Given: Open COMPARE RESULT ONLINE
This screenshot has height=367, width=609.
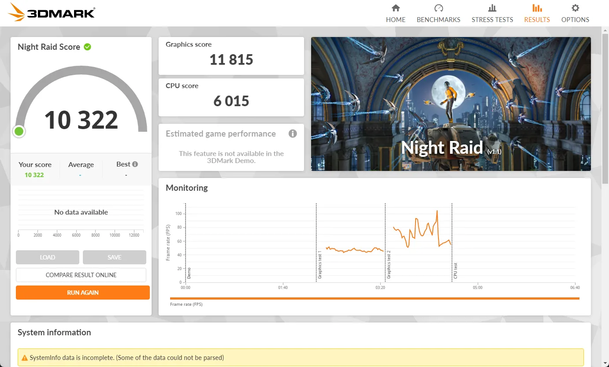Looking at the screenshot, I should 81,274.
